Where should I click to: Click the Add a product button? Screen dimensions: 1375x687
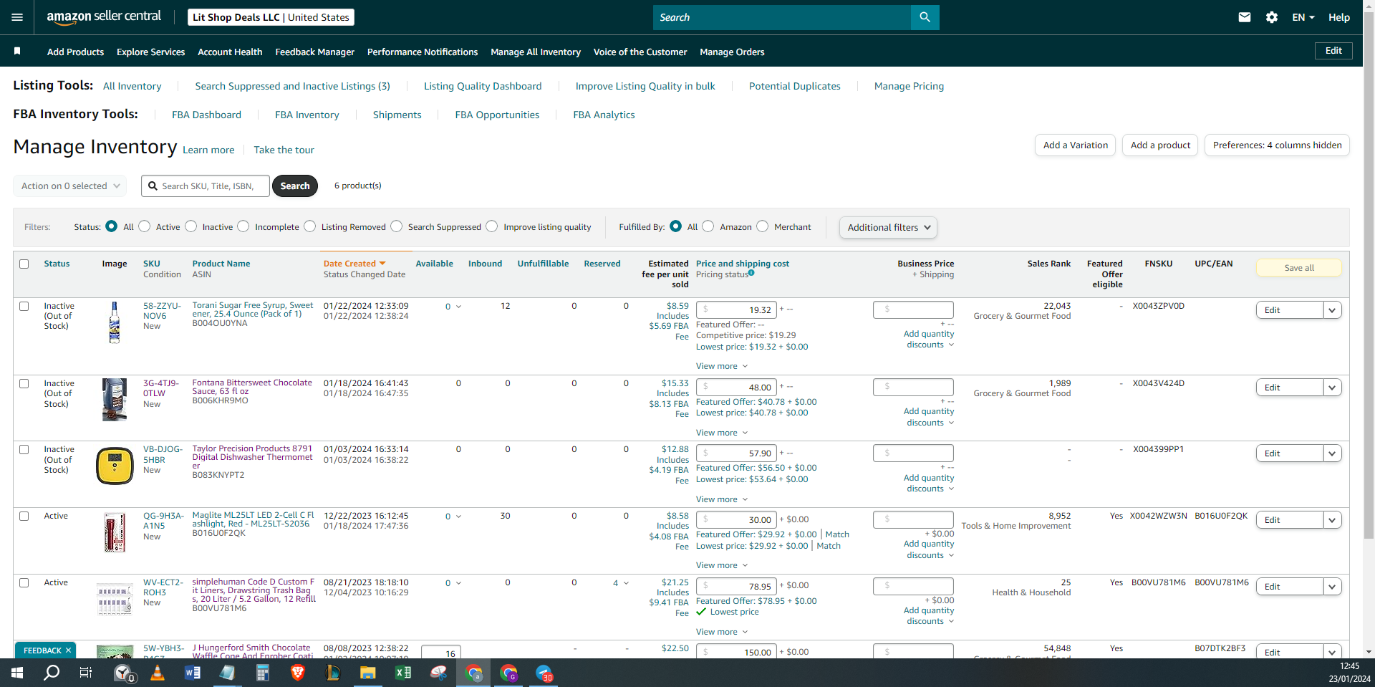coord(1160,145)
